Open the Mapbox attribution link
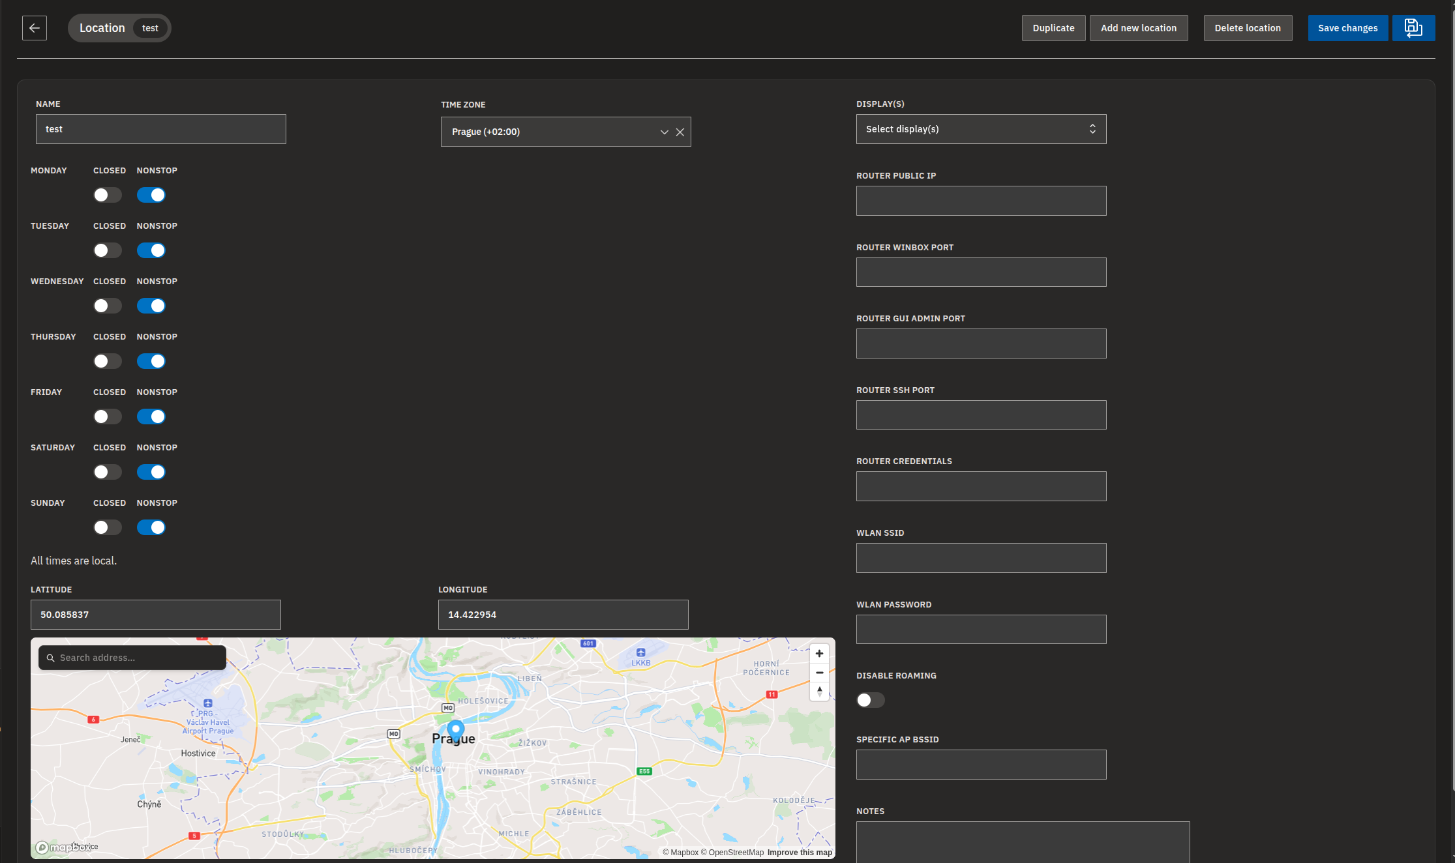The height and width of the screenshot is (863, 1455). coord(680,853)
